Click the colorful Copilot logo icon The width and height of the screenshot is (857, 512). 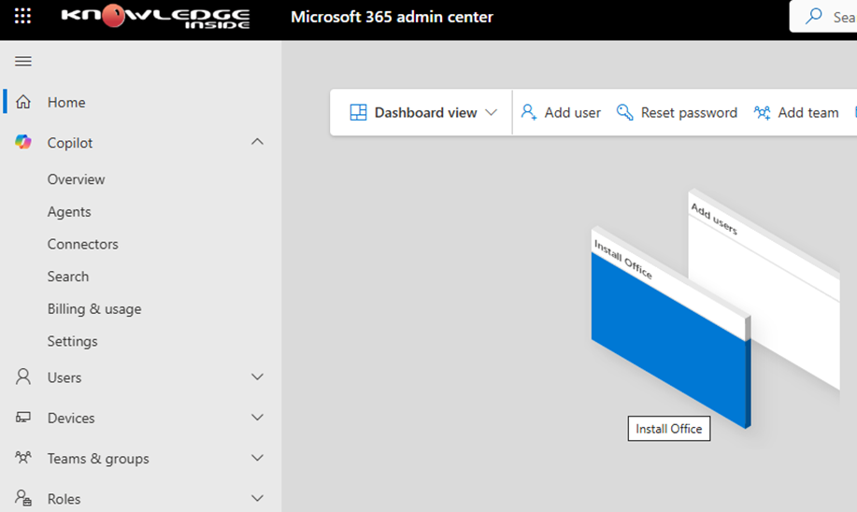tap(23, 142)
